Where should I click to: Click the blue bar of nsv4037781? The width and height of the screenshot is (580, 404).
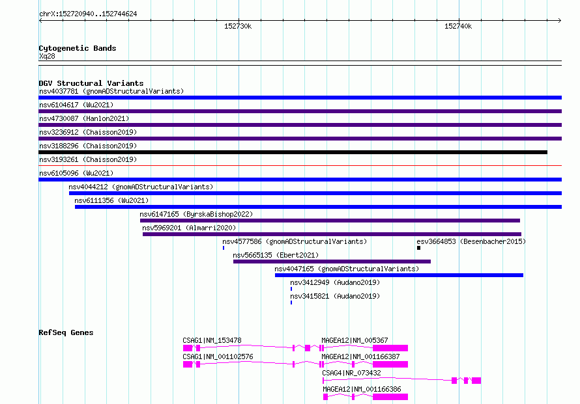300,98
